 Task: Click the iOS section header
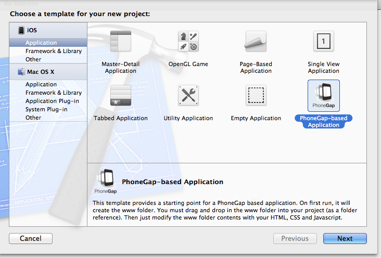click(48, 30)
